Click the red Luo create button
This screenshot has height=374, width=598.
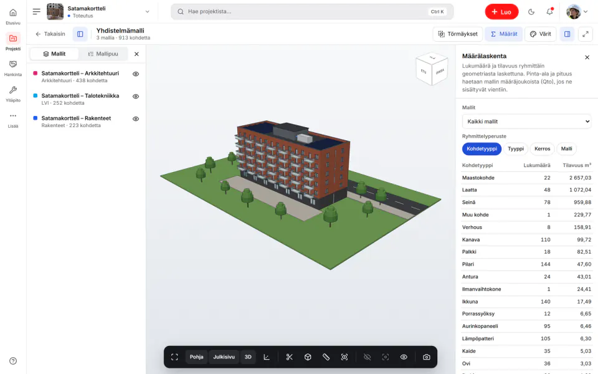click(x=501, y=12)
